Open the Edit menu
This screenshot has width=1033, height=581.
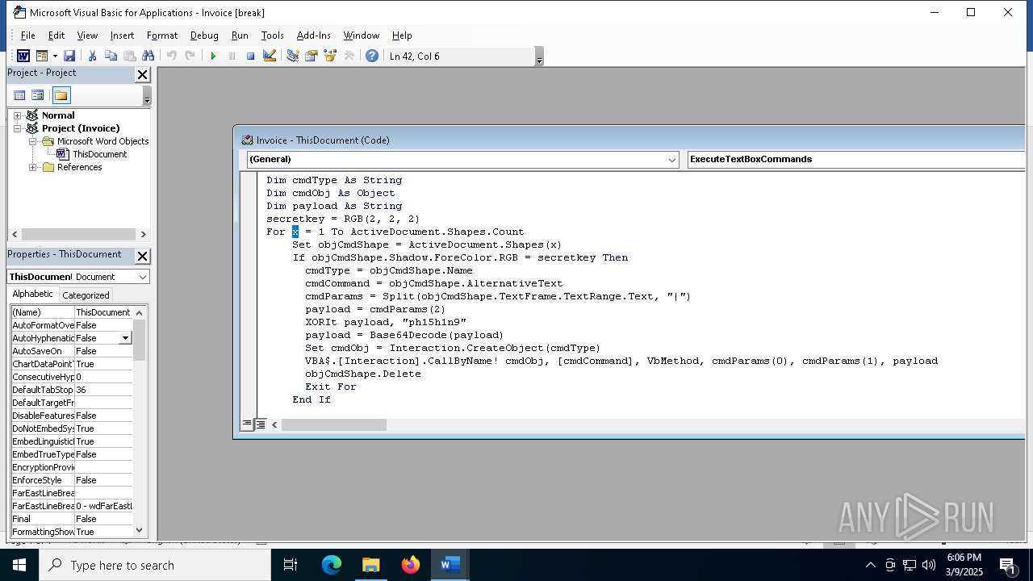click(x=56, y=36)
